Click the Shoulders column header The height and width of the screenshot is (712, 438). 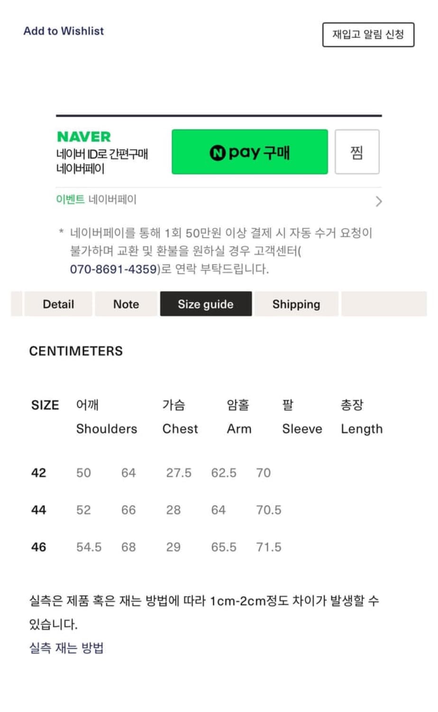click(107, 429)
